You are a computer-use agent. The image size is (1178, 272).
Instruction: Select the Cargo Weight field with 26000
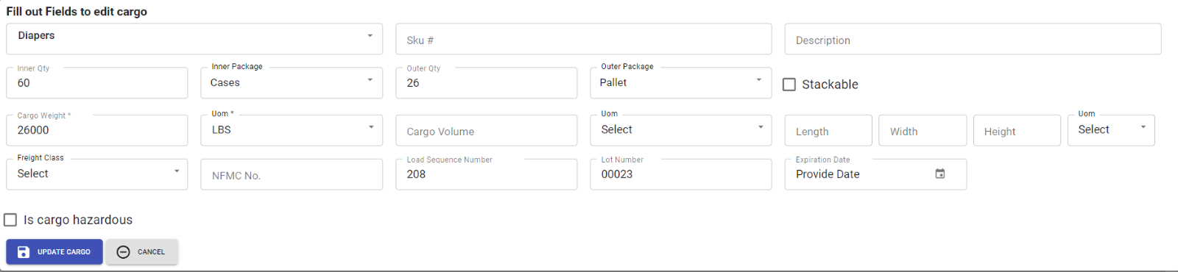[97, 130]
